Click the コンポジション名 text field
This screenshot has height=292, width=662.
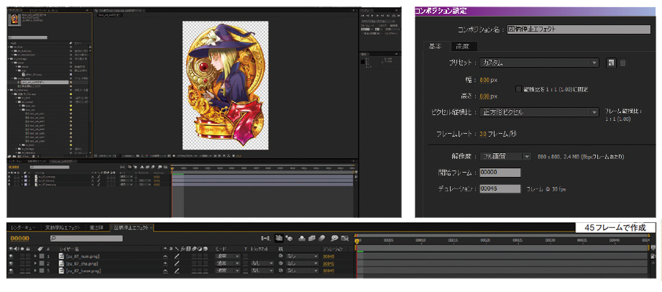pyautogui.click(x=579, y=29)
